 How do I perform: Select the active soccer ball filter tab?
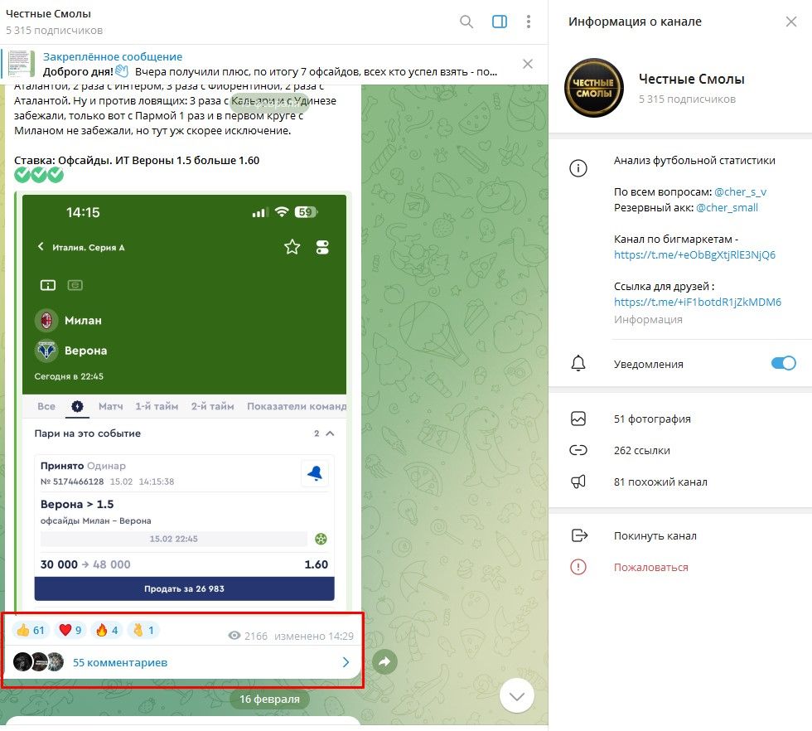[77, 407]
